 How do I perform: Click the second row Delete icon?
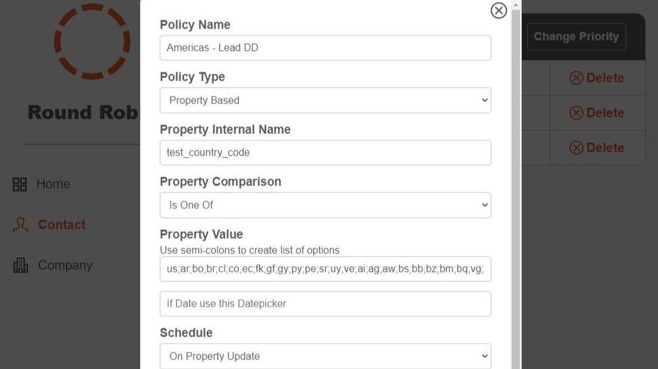click(576, 113)
